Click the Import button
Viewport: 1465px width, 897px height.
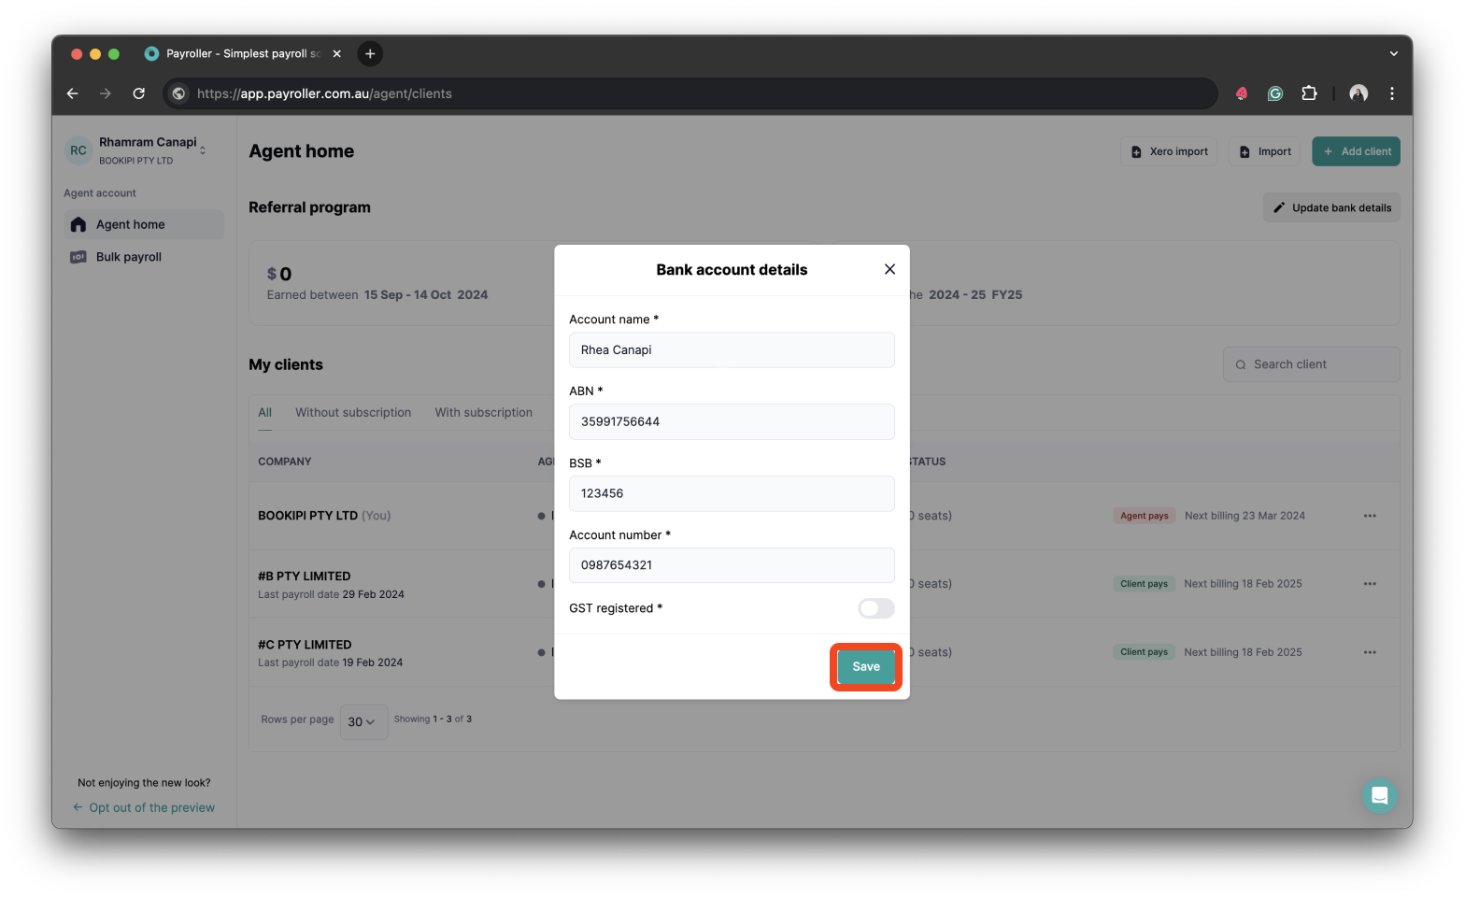point(1264,151)
